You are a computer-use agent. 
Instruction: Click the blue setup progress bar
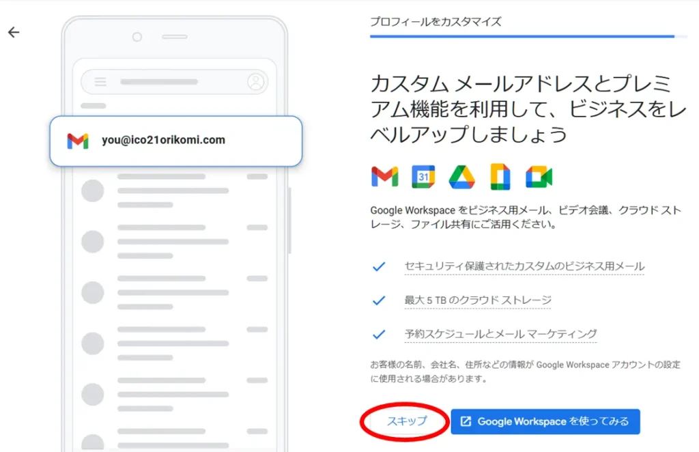tap(522, 36)
